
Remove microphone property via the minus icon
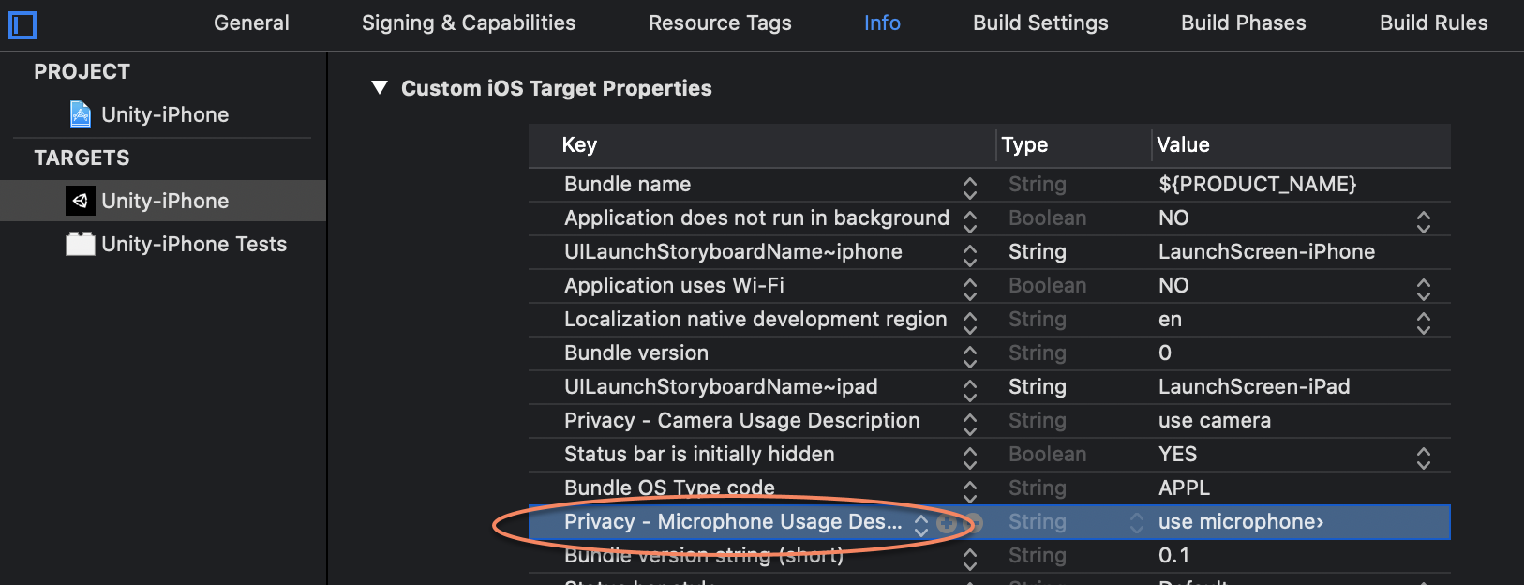tap(976, 522)
